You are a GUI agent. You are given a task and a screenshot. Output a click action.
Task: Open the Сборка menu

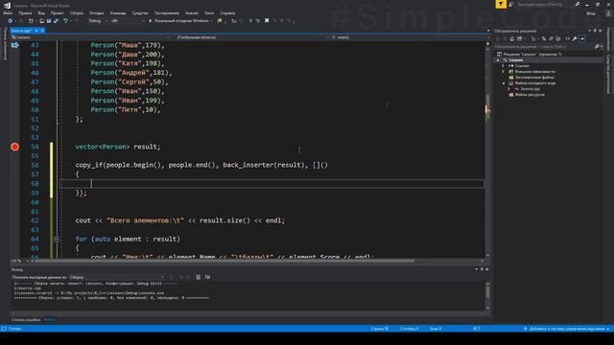(77, 12)
